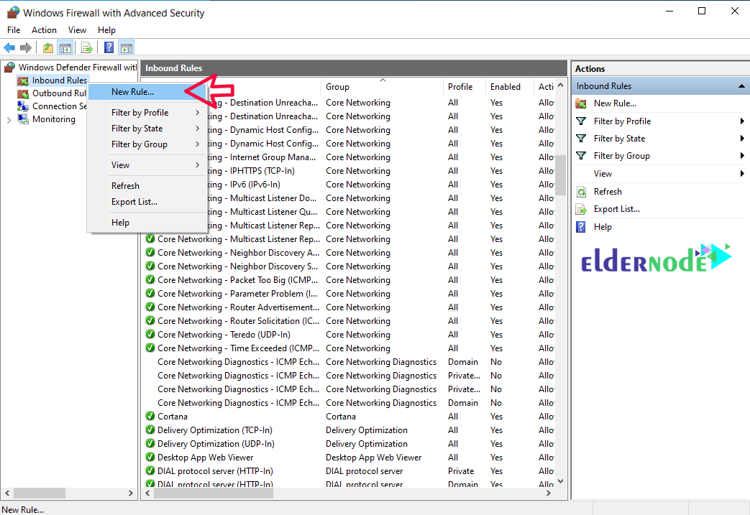
Task: Click the rules list scrollbar down arrow
Action: pos(560,481)
